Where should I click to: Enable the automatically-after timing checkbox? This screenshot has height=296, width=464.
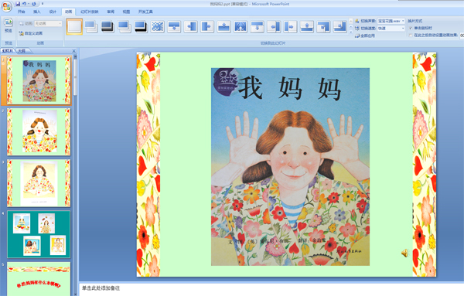[411, 36]
